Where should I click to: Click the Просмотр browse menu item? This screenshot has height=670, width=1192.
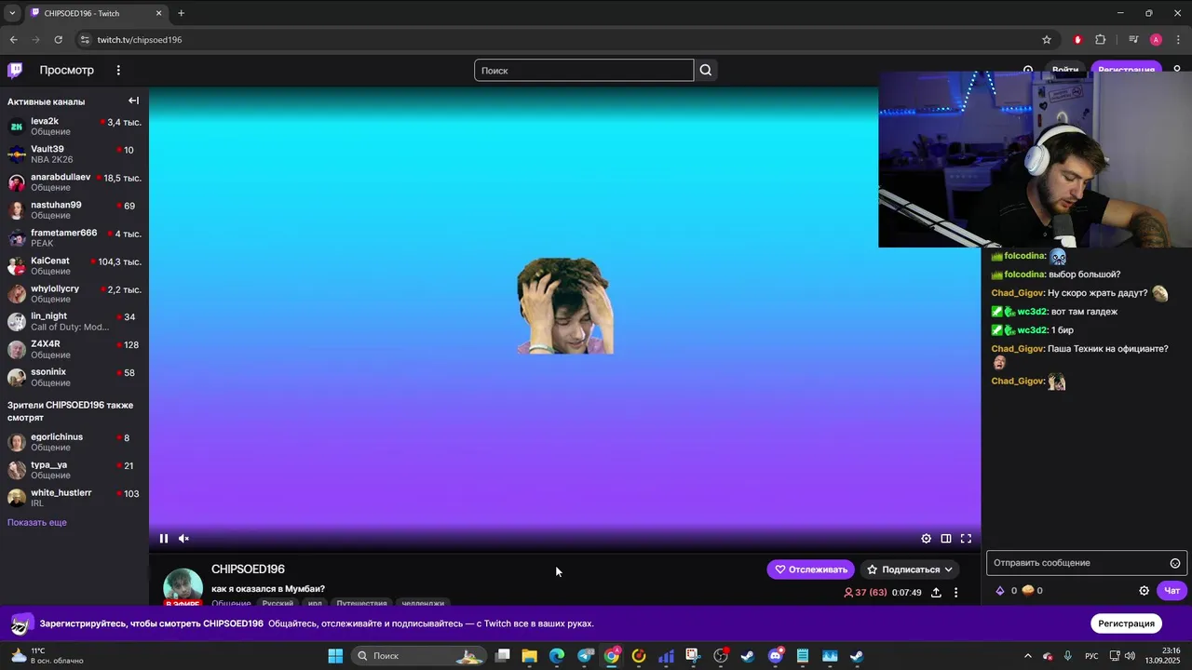(66, 70)
